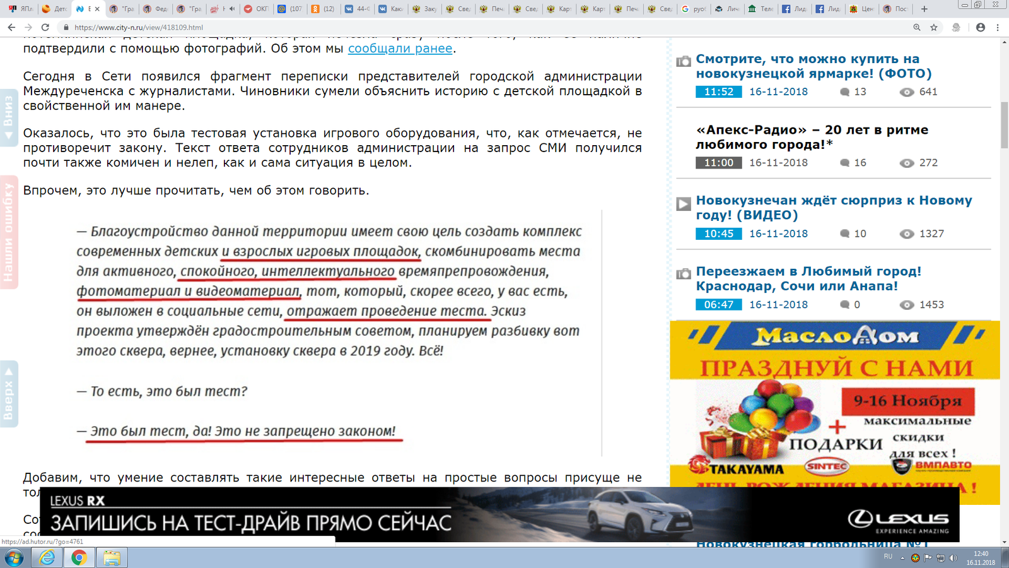The width and height of the screenshot is (1009, 568).
Task: Bookmark this page with the star icon
Action: click(934, 27)
